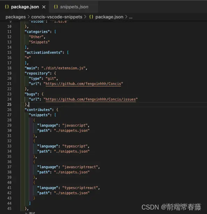This screenshot has height=214, width=207.
Task: Select 'concis-vscode-snippets' in the breadcrumb
Action: pos(57,17)
